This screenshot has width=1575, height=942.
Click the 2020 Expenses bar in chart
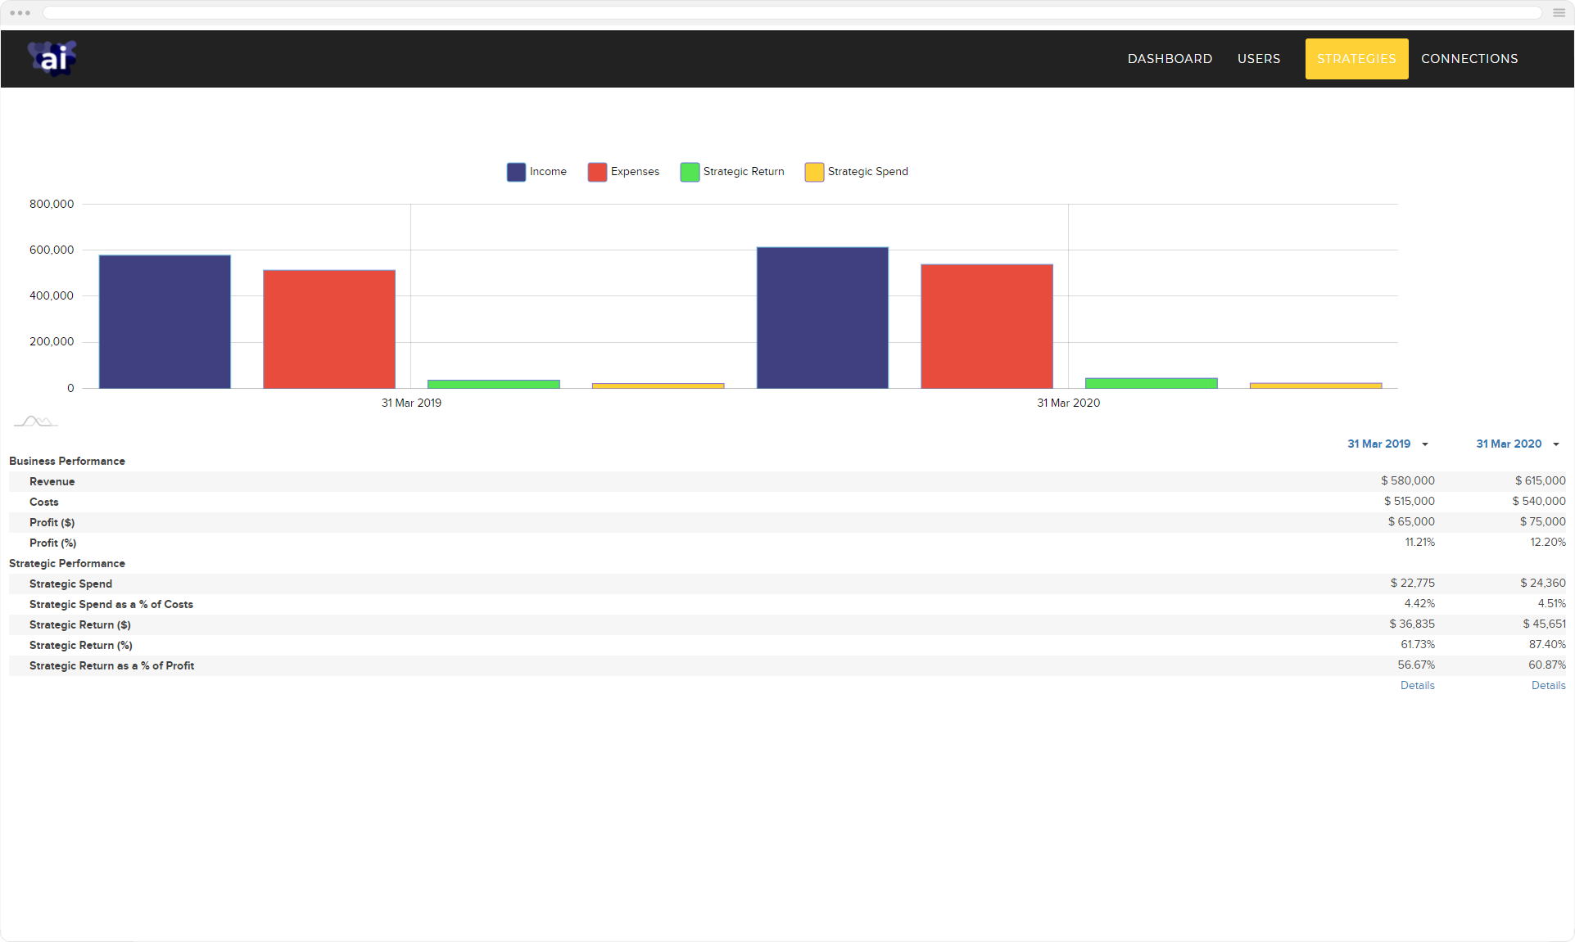pos(987,326)
